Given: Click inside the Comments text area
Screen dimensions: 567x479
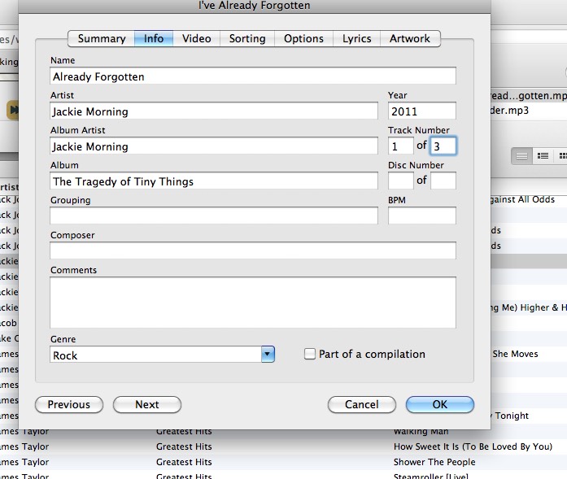Looking at the screenshot, I should pyautogui.click(x=253, y=303).
